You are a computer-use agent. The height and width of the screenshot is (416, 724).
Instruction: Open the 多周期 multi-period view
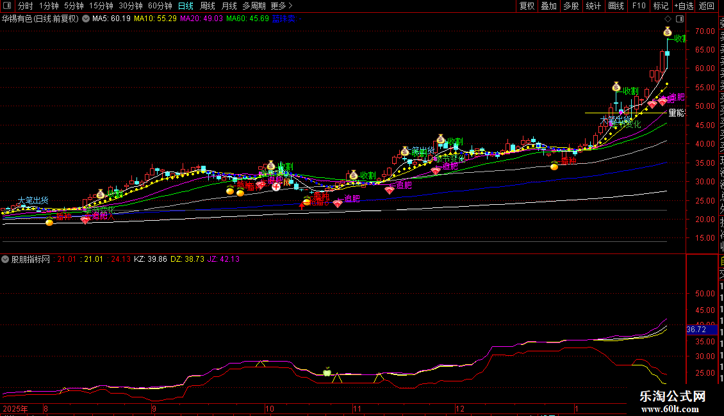tap(254, 6)
